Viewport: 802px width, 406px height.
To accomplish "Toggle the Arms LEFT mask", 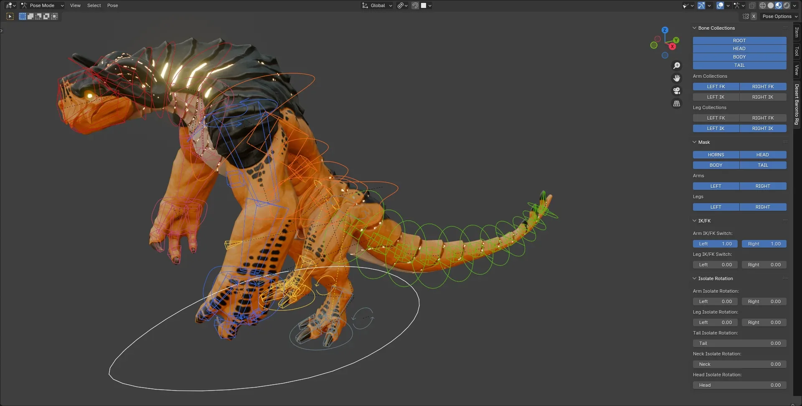I will click(x=716, y=186).
